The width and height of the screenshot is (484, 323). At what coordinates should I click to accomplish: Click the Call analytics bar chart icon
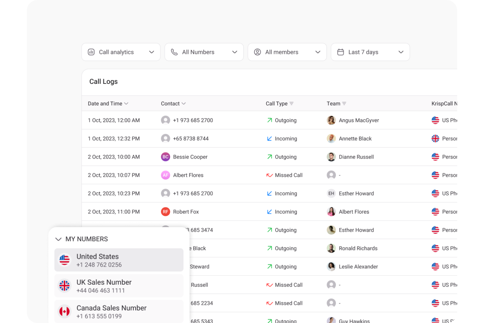91,52
